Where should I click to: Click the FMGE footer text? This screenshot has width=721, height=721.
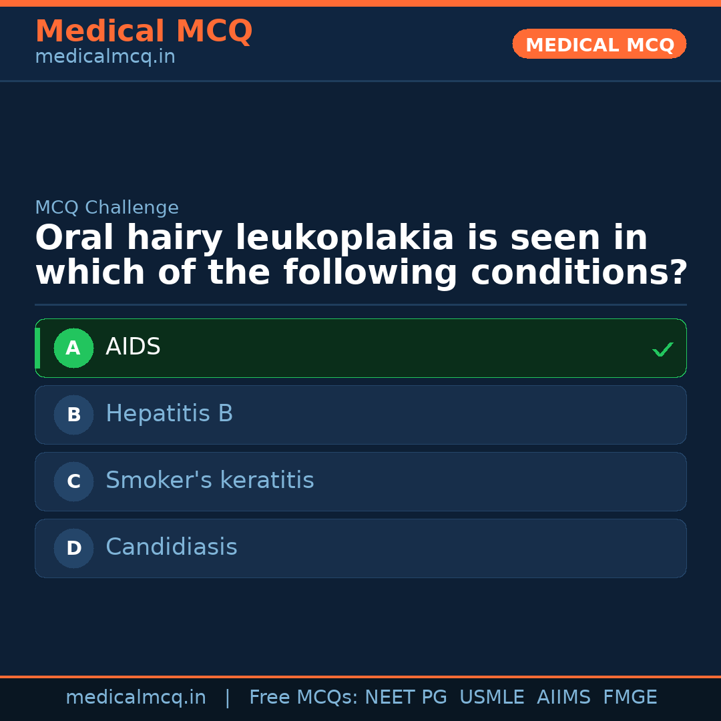(630, 698)
